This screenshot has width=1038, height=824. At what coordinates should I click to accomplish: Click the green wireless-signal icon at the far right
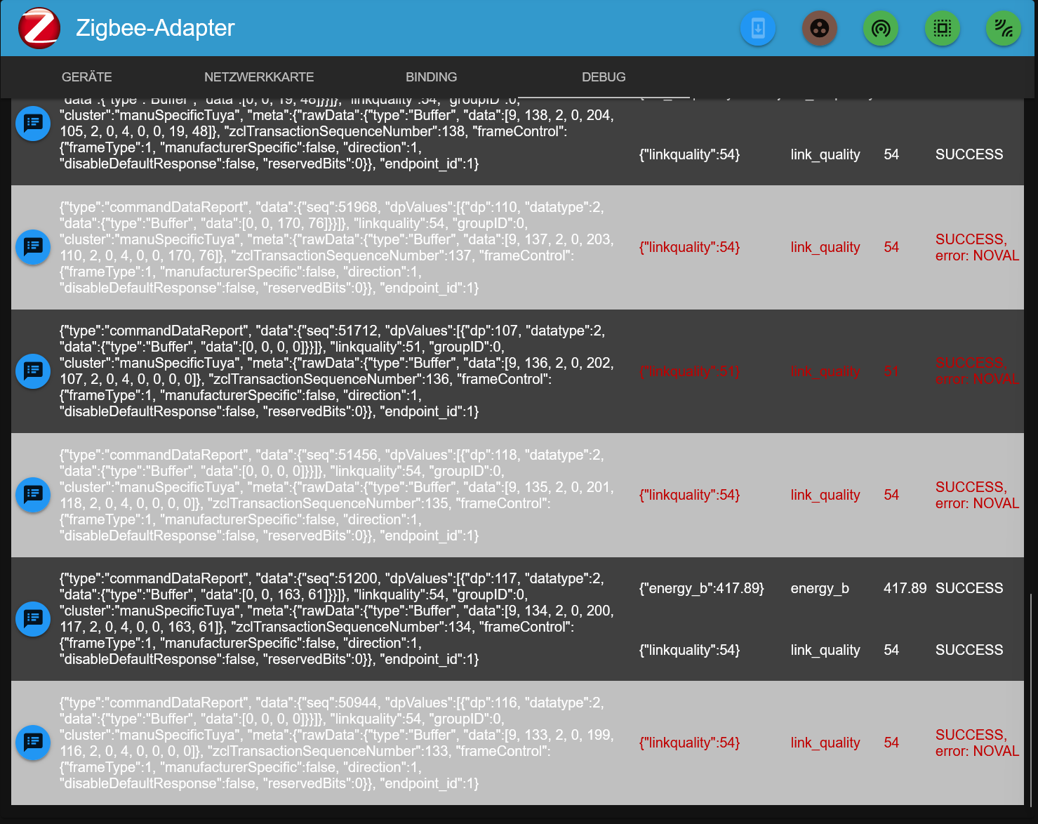click(x=1004, y=29)
